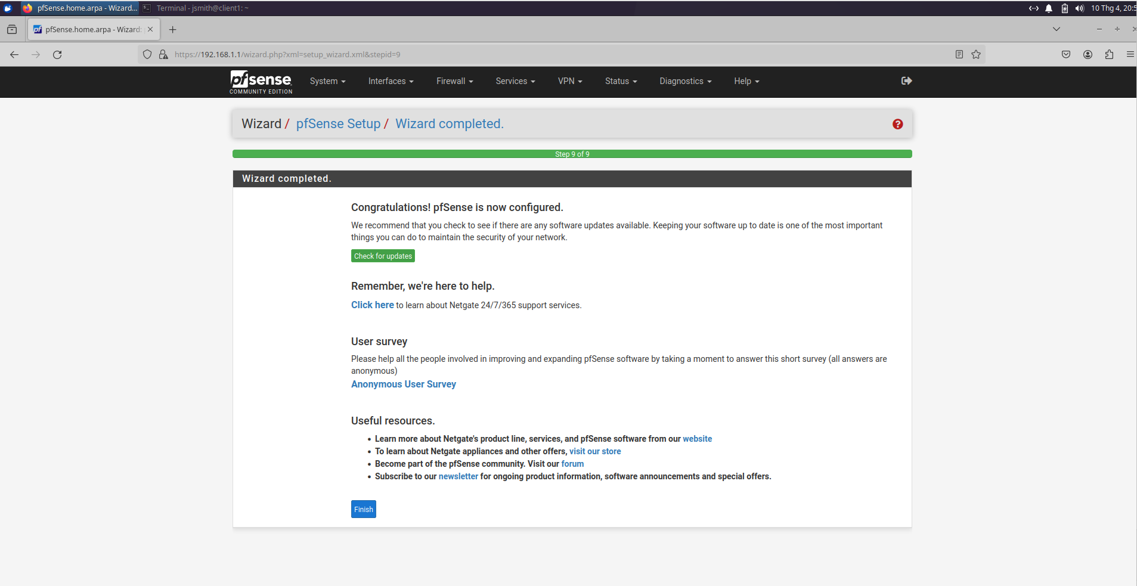The width and height of the screenshot is (1137, 586).
Task: Click the browser forward arrow
Action: click(36, 54)
